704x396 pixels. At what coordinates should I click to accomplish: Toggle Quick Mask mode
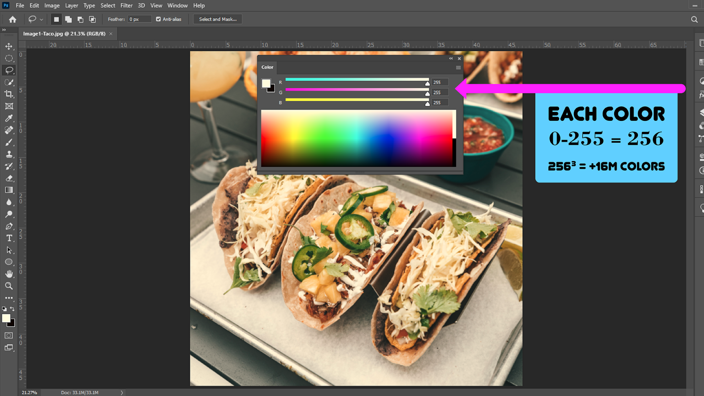tap(9, 335)
